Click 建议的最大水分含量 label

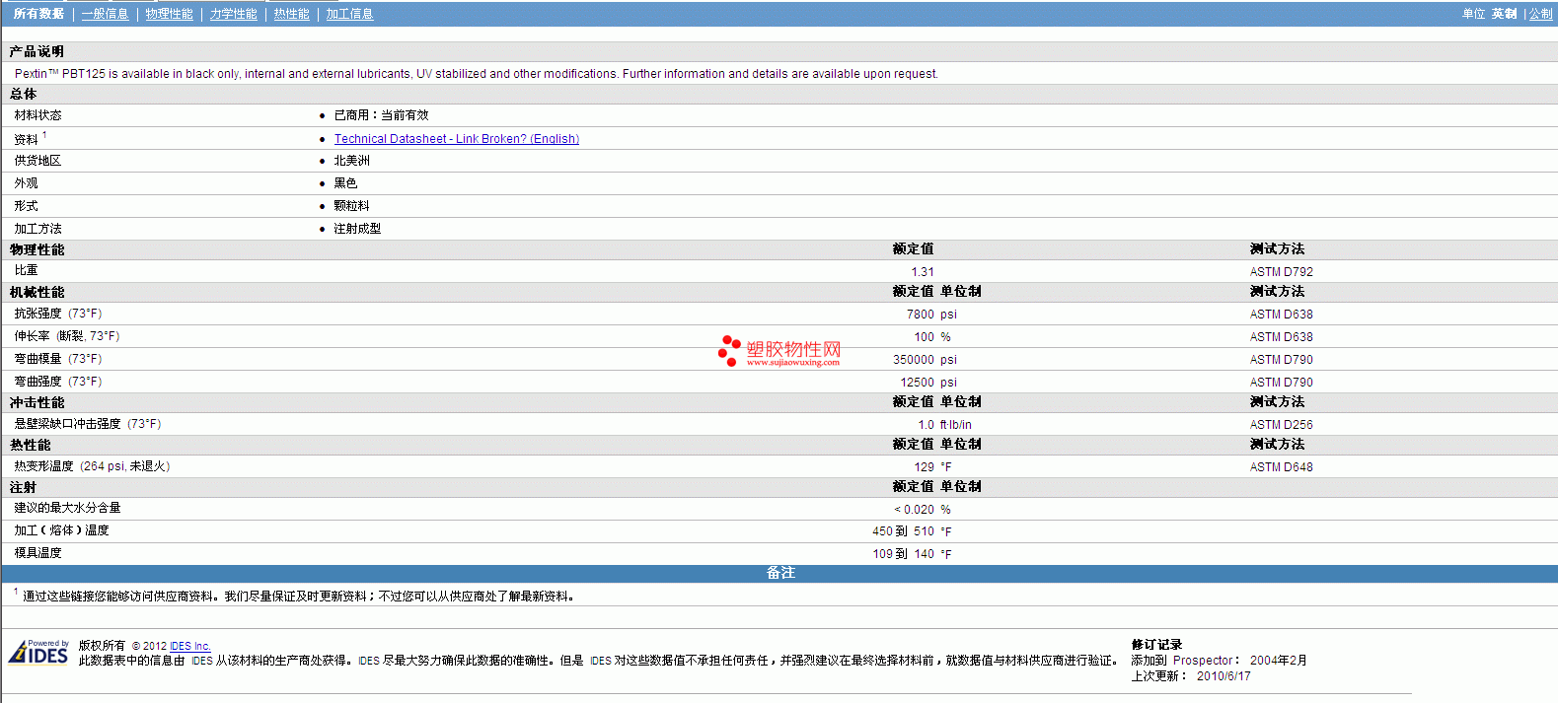67,508
